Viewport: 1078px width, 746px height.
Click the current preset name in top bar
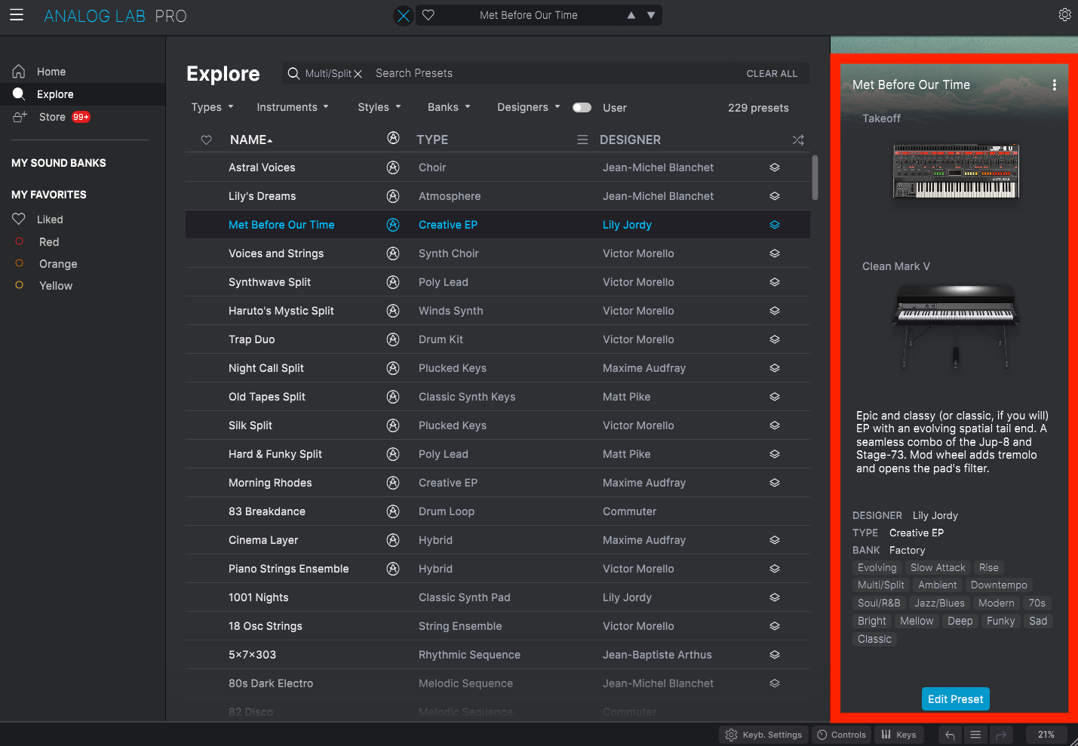coord(529,15)
